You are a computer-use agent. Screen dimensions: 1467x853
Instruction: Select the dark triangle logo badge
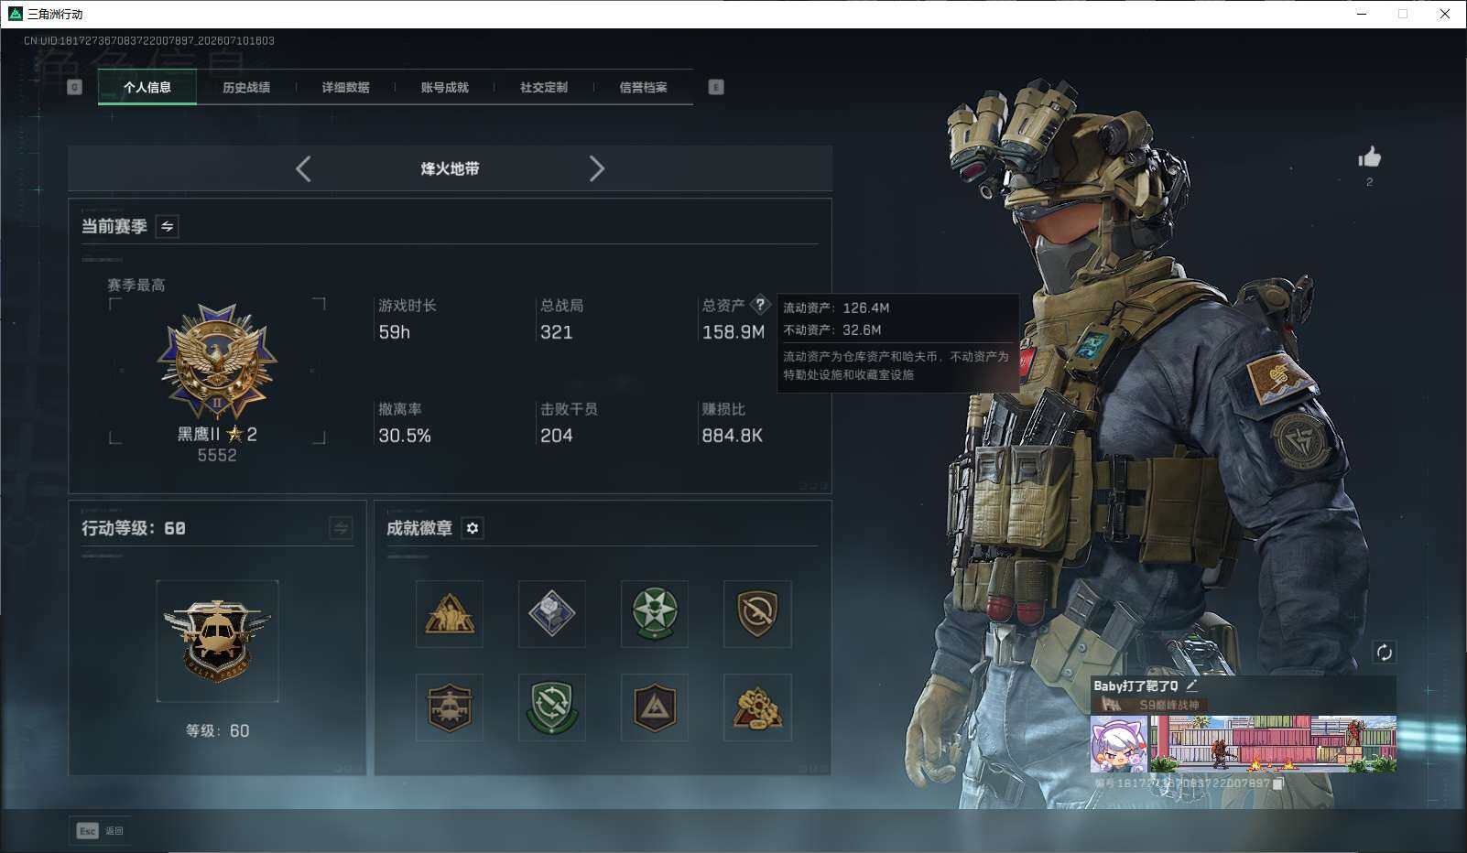pyautogui.click(x=655, y=707)
